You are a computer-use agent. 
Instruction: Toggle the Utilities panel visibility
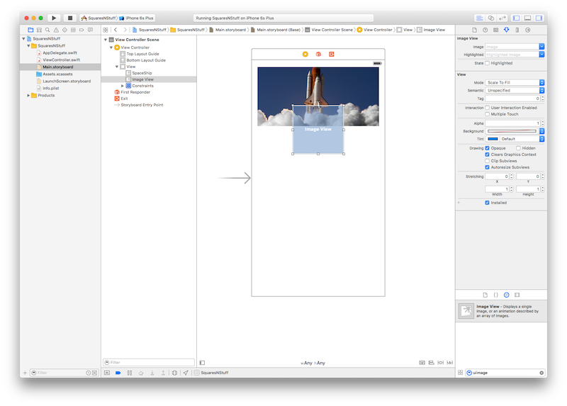539,18
